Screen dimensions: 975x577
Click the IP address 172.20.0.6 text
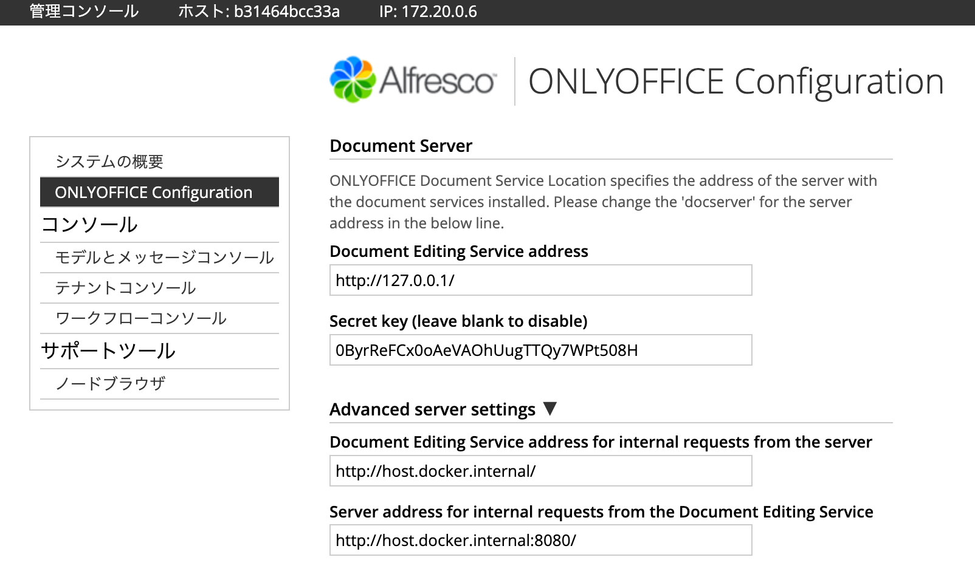pyautogui.click(x=428, y=11)
